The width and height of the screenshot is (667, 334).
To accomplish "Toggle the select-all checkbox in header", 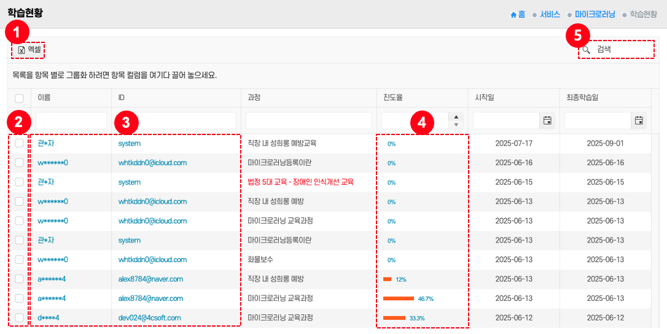I will [x=19, y=98].
